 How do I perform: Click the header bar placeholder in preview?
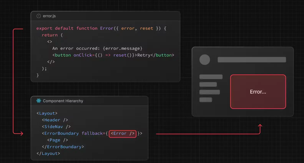pos(252,60)
